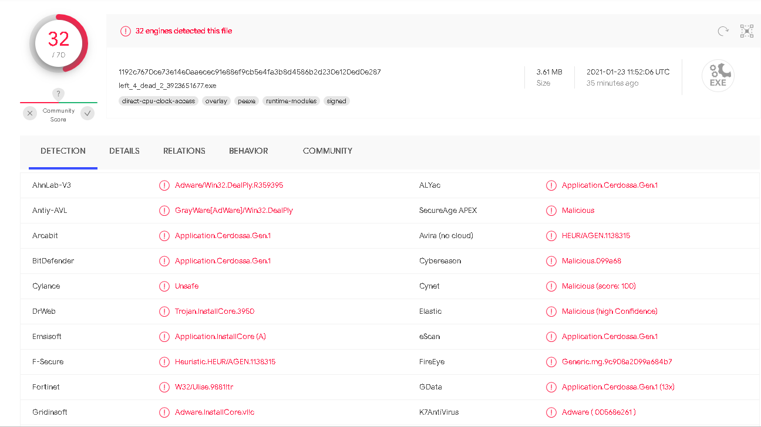
Task: Click the reanalyze file refresh icon
Action: tap(723, 31)
